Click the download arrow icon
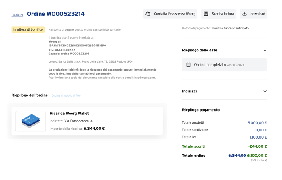This screenshot has width=282, height=180. click(245, 14)
